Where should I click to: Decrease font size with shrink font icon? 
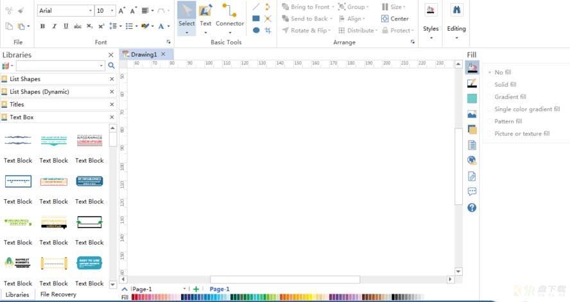point(134,10)
